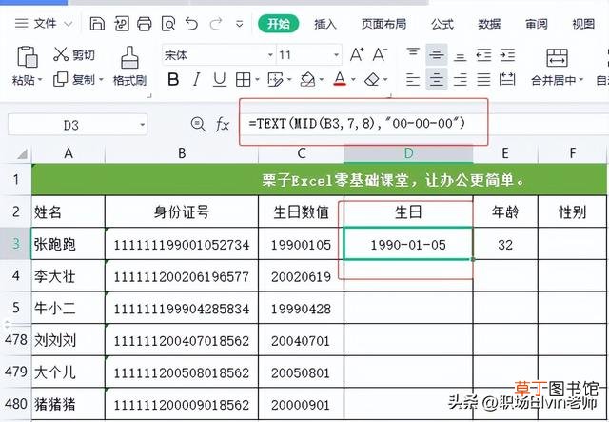Click the increase indent icon
This screenshot has height=422, width=609.
(507, 55)
